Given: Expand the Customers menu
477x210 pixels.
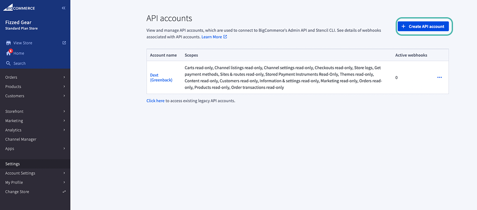Looking at the screenshot, I should click(35, 96).
